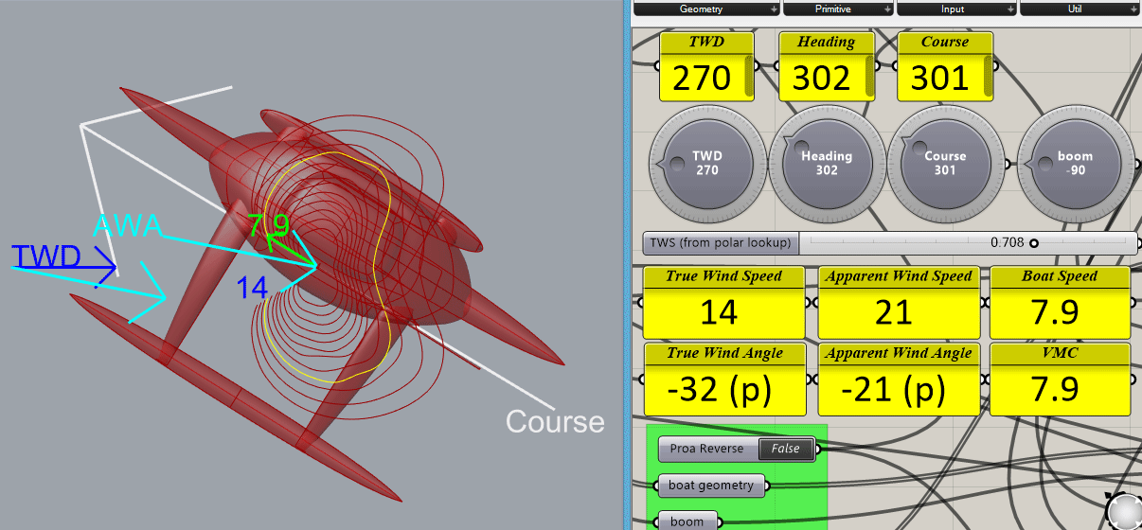Open the Geometry component category dropdown
Screen dimensions: 1142x530
(x=706, y=9)
